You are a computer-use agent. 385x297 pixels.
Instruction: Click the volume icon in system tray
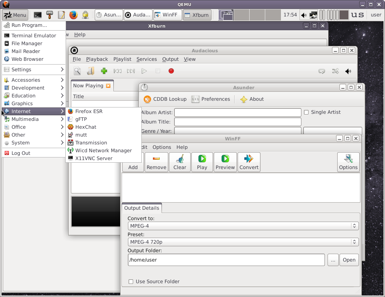coord(304,15)
